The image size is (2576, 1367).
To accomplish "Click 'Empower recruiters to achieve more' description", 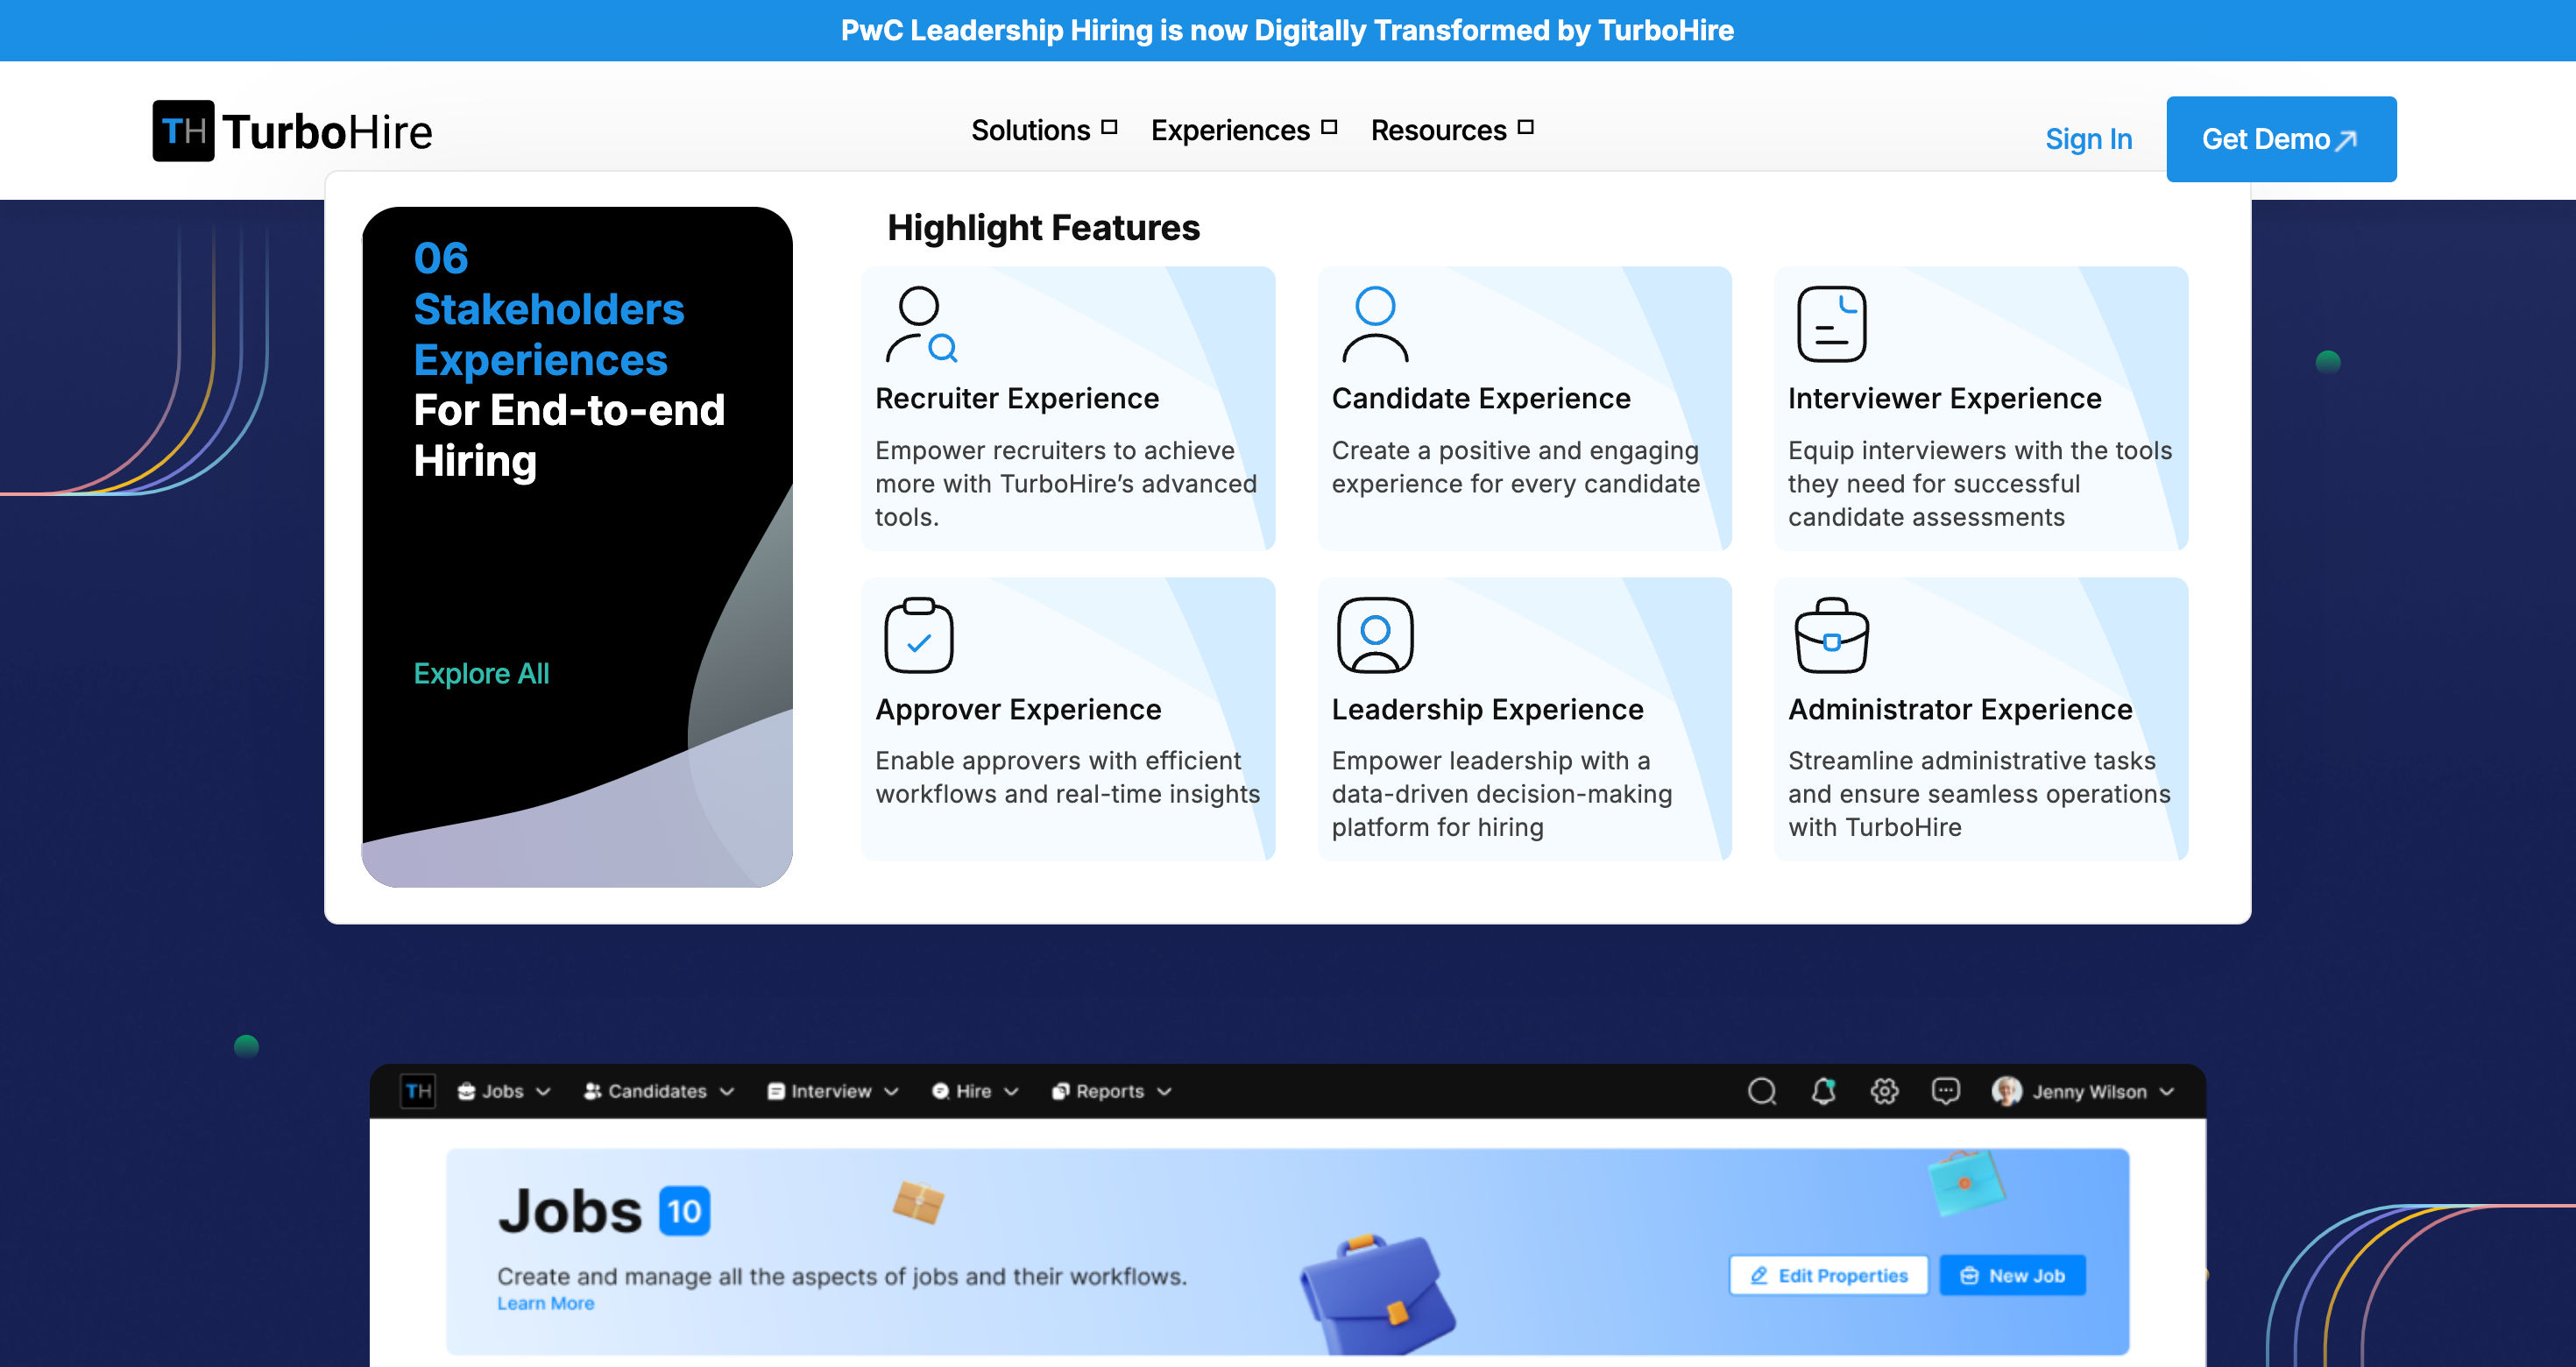I will [x=1065, y=484].
